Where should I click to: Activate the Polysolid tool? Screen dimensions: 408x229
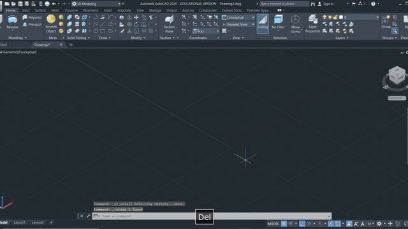(x=32, y=17)
